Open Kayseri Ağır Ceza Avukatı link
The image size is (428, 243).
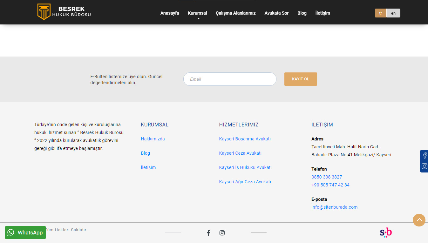(x=245, y=182)
